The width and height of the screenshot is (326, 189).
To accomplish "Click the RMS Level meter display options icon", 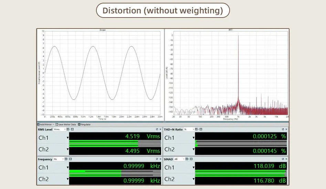I will 68,129.
